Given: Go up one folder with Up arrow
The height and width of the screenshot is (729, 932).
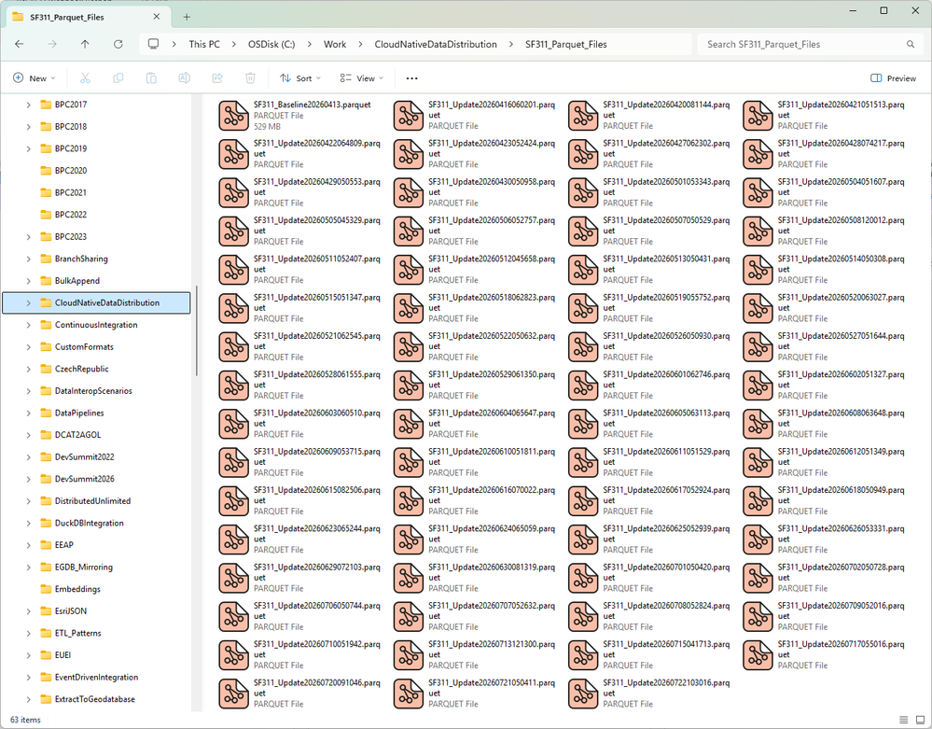Looking at the screenshot, I should [x=85, y=44].
